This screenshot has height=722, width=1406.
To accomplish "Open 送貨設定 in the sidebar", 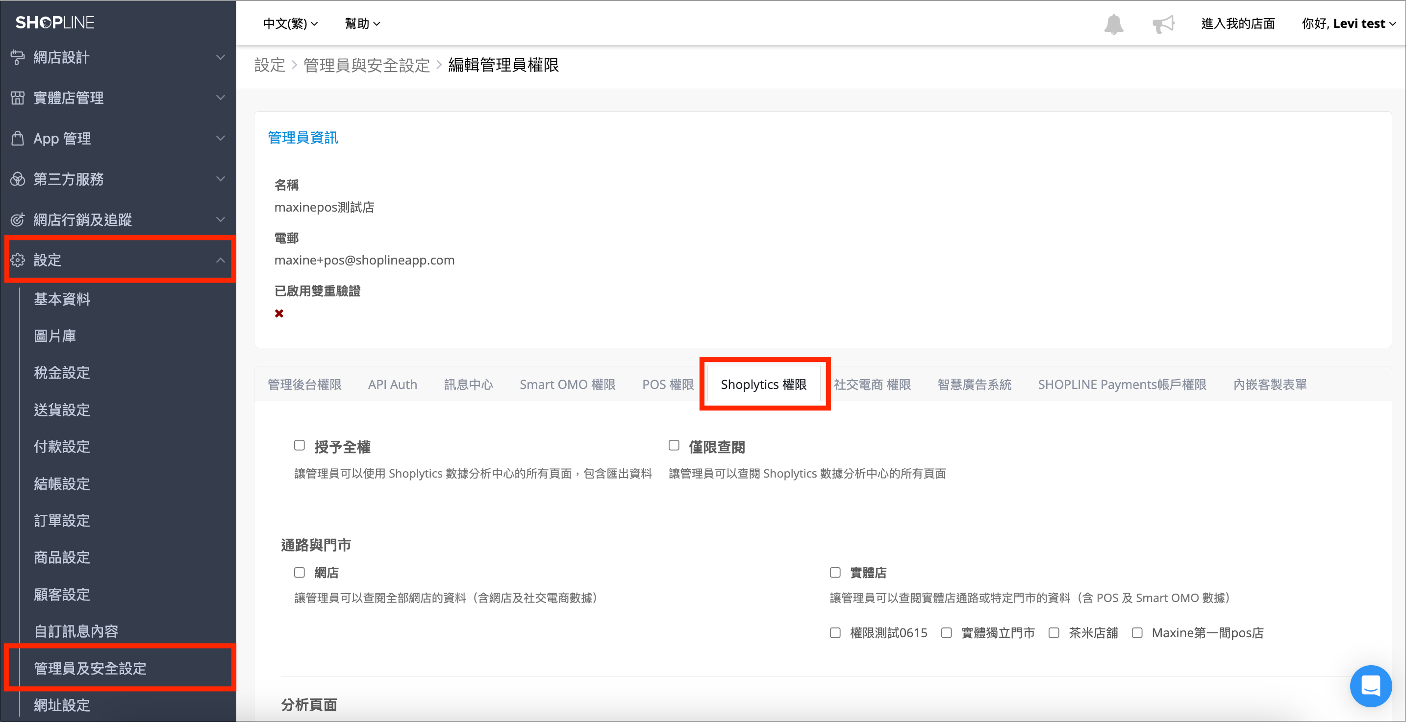I will (x=62, y=409).
